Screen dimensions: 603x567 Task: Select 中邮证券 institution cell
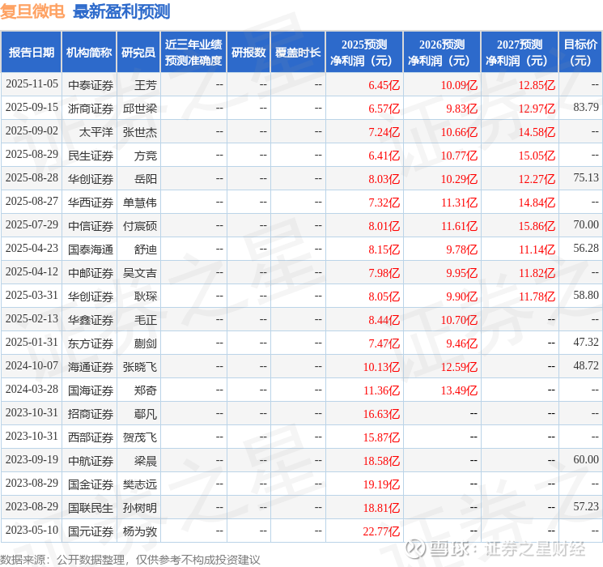tap(91, 273)
